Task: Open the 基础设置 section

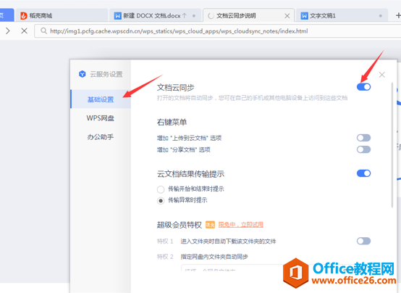Action: click(x=101, y=99)
